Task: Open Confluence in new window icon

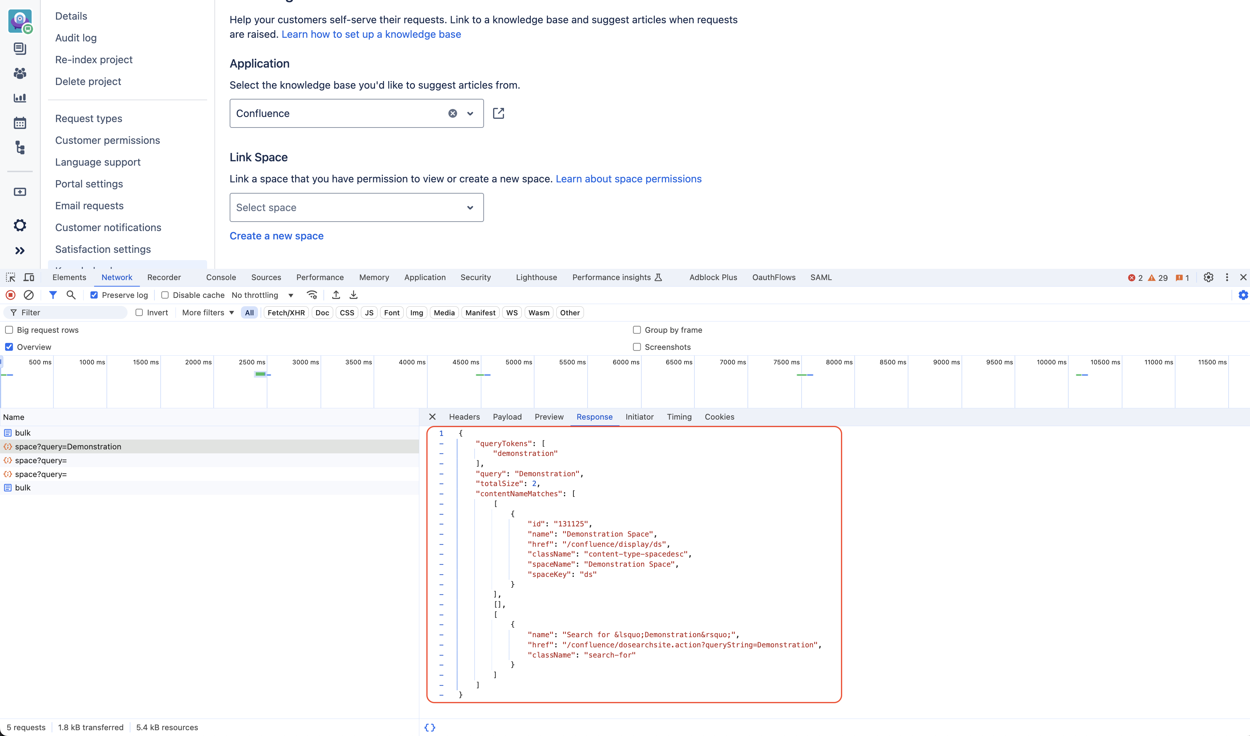Action: coord(499,114)
